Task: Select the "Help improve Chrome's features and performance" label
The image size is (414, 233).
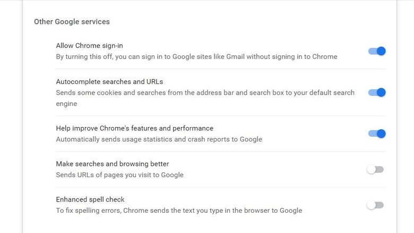Action: pos(135,128)
